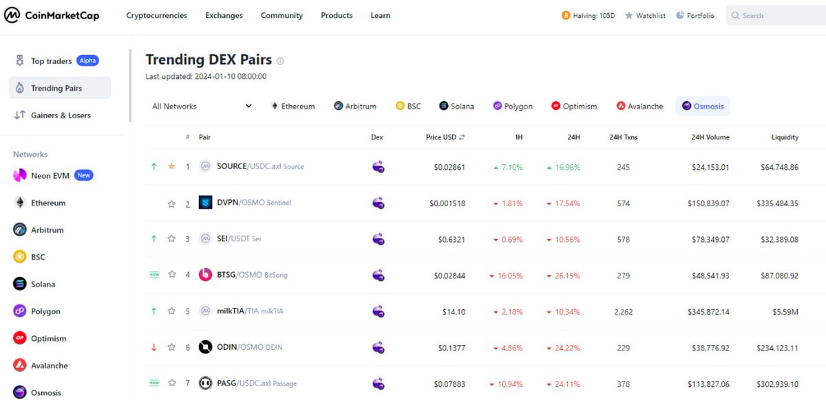Open the DVPN/OSMO Sentinel pair link

[x=254, y=203]
